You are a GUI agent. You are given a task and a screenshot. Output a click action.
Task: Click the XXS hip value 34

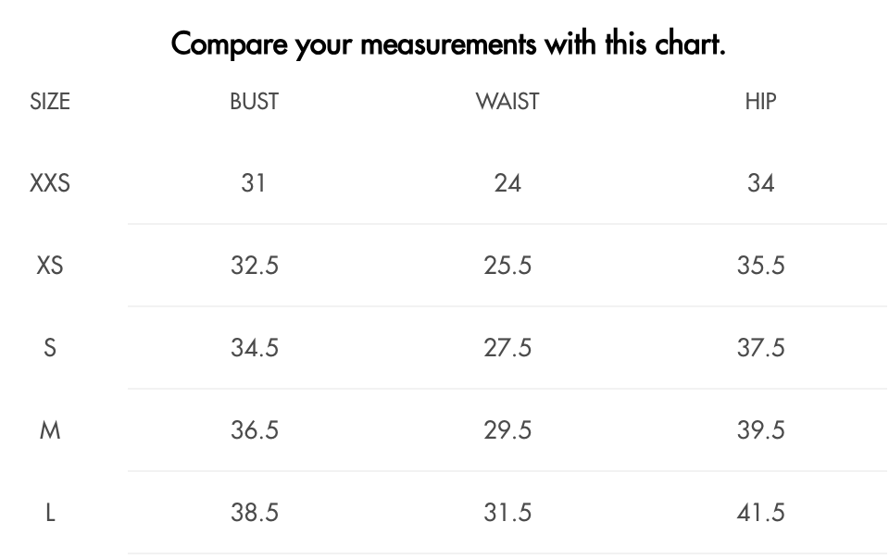[760, 183]
